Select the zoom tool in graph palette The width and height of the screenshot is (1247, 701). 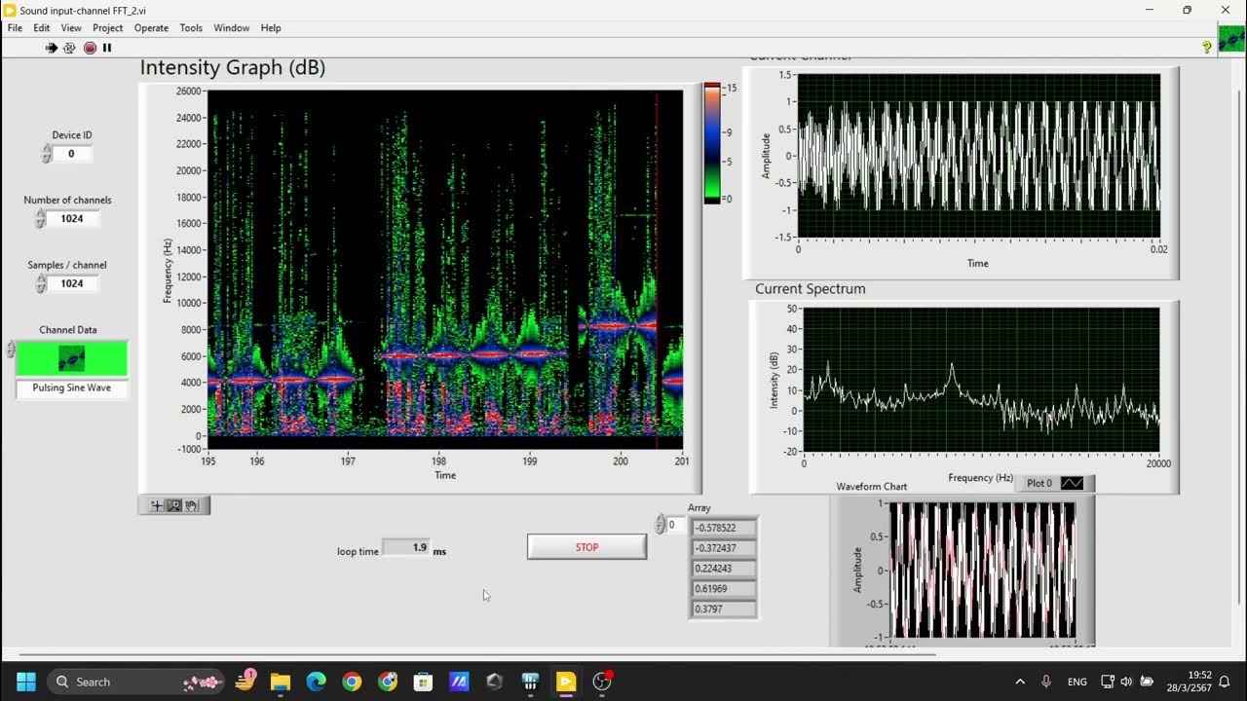click(174, 505)
